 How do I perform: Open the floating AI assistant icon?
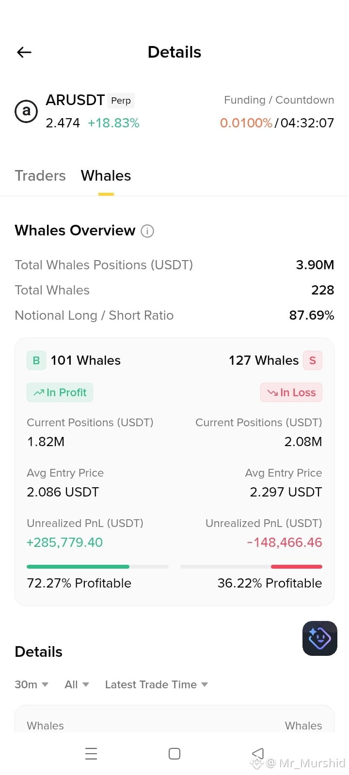(320, 638)
